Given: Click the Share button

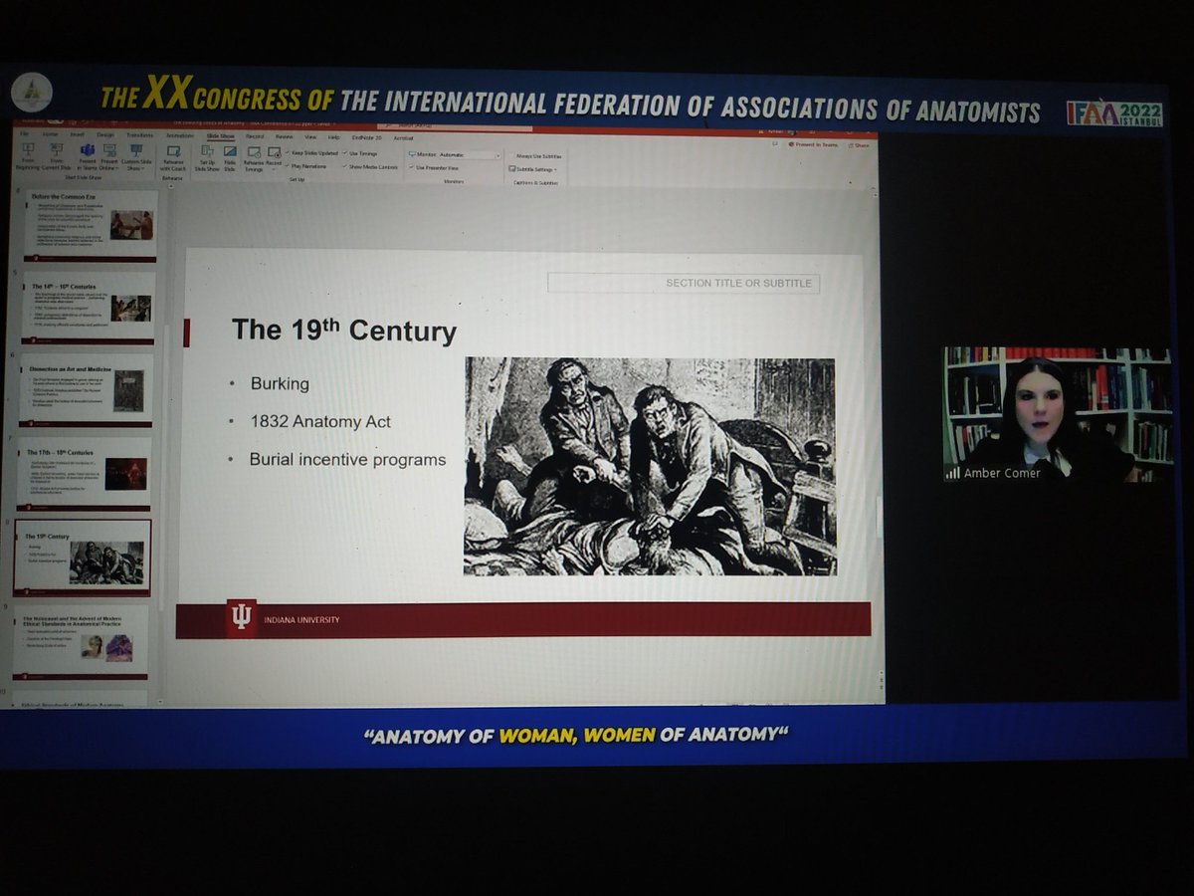Looking at the screenshot, I should (858, 145).
